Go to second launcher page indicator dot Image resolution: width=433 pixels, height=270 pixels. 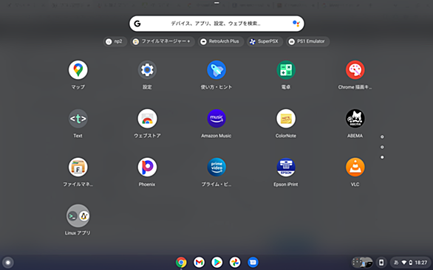coord(382,147)
